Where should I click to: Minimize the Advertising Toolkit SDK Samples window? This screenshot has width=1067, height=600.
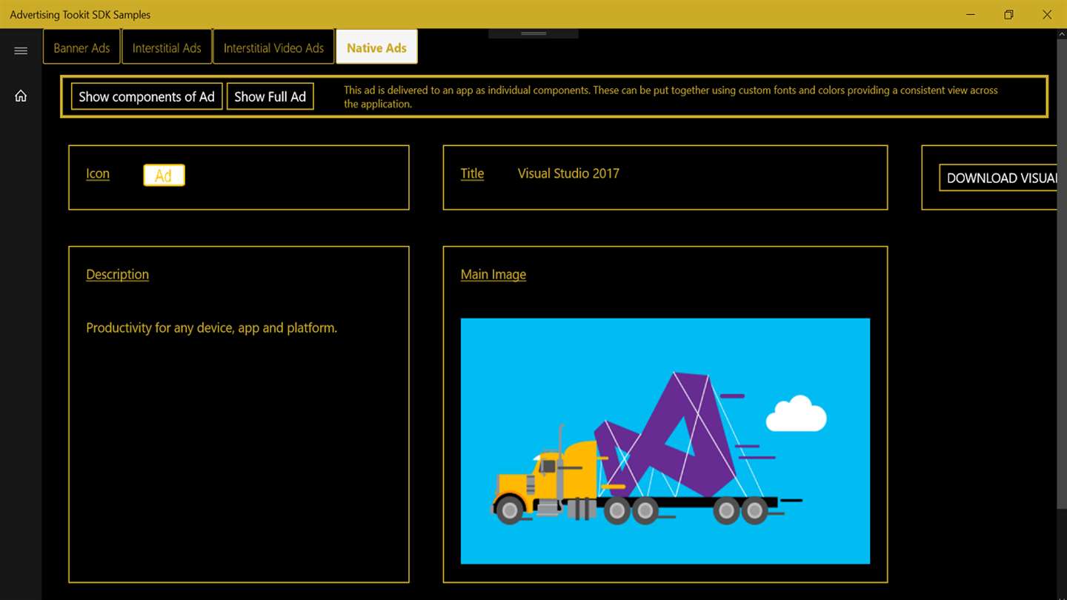970,14
